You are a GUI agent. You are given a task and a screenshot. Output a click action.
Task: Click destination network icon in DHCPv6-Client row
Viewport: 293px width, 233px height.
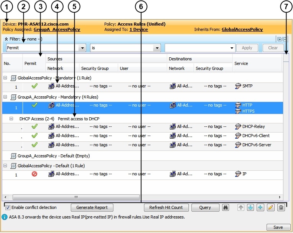click(173, 136)
